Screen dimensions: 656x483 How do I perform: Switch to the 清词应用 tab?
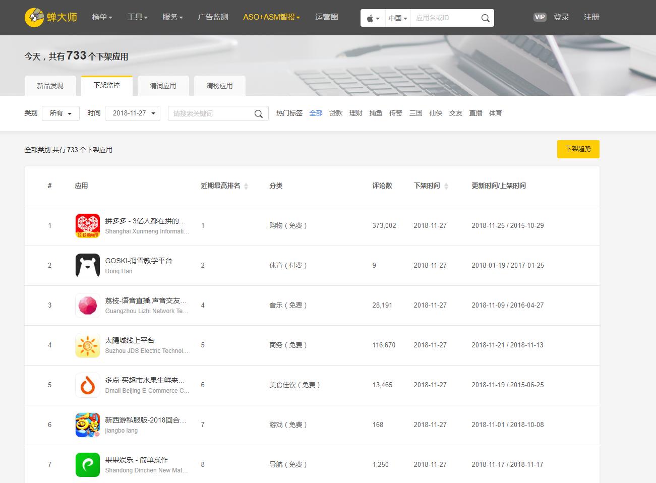tap(163, 86)
